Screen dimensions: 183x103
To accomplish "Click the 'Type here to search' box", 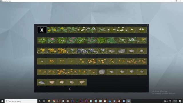I will [21, 101].
